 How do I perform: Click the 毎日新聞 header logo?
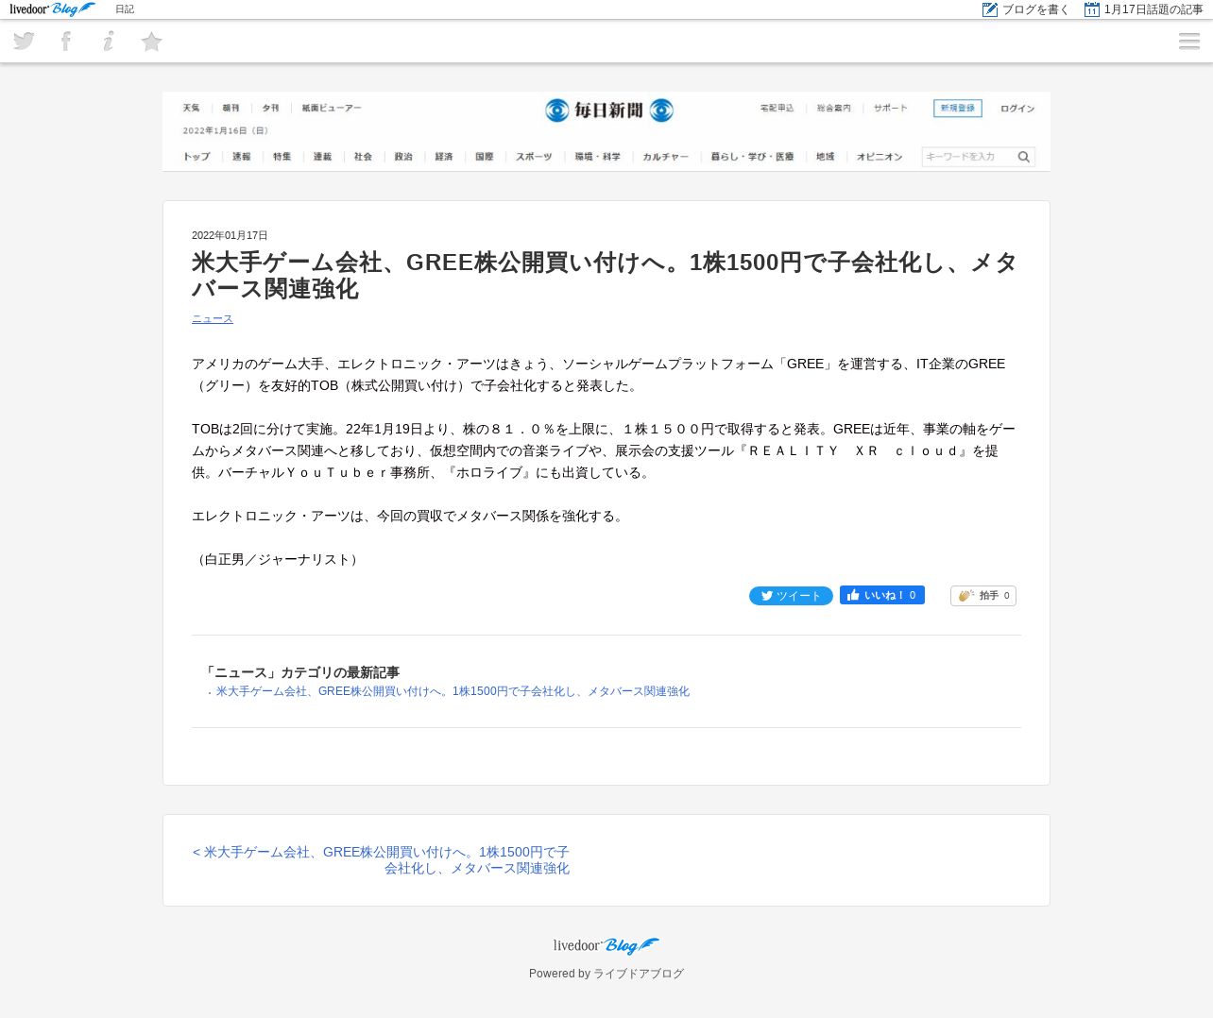tap(609, 110)
